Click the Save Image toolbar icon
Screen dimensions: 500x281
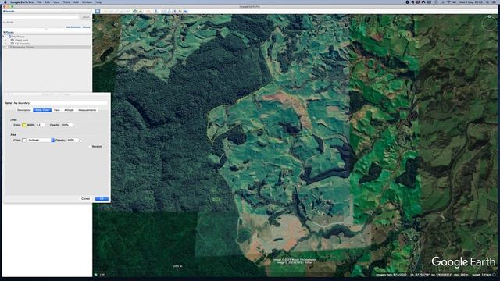(x=175, y=11)
